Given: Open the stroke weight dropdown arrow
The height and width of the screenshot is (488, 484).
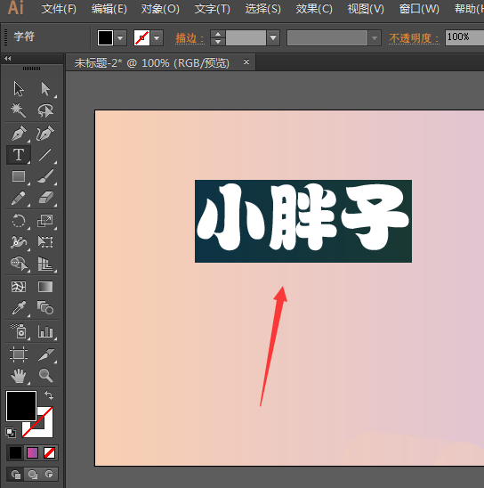Looking at the screenshot, I should [273, 38].
